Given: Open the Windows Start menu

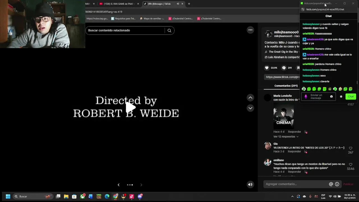Looking at the screenshot, I should [x=8, y=196].
